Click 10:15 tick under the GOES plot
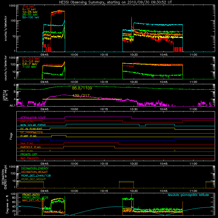218x218 pixels. (104, 109)
